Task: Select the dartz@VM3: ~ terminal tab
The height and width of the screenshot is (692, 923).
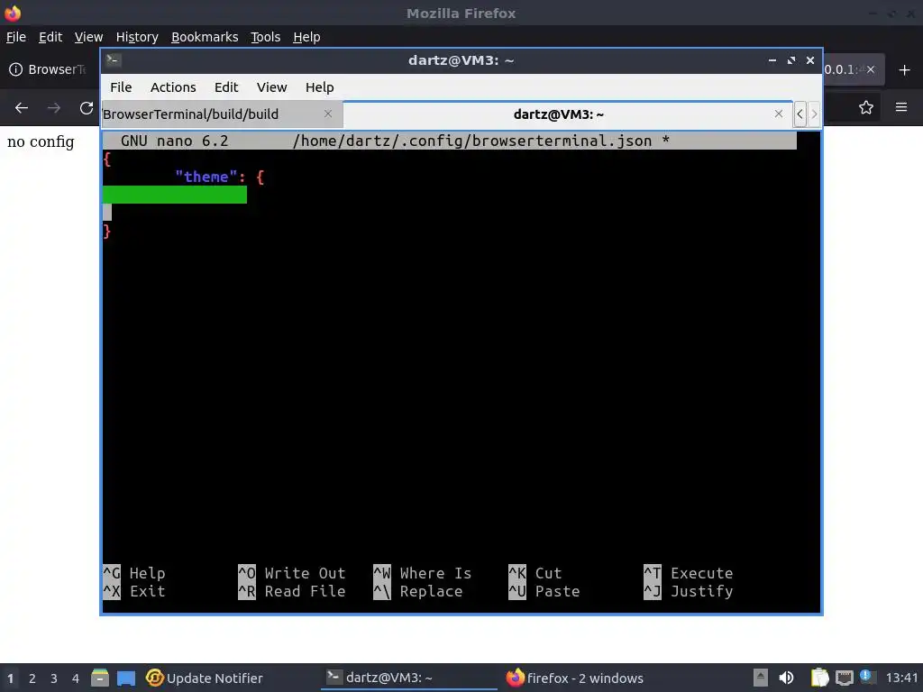Action: click(567, 114)
